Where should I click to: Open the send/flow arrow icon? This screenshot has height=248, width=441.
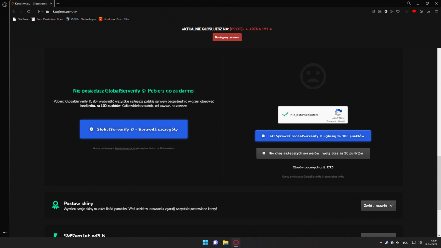tap(392, 11)
